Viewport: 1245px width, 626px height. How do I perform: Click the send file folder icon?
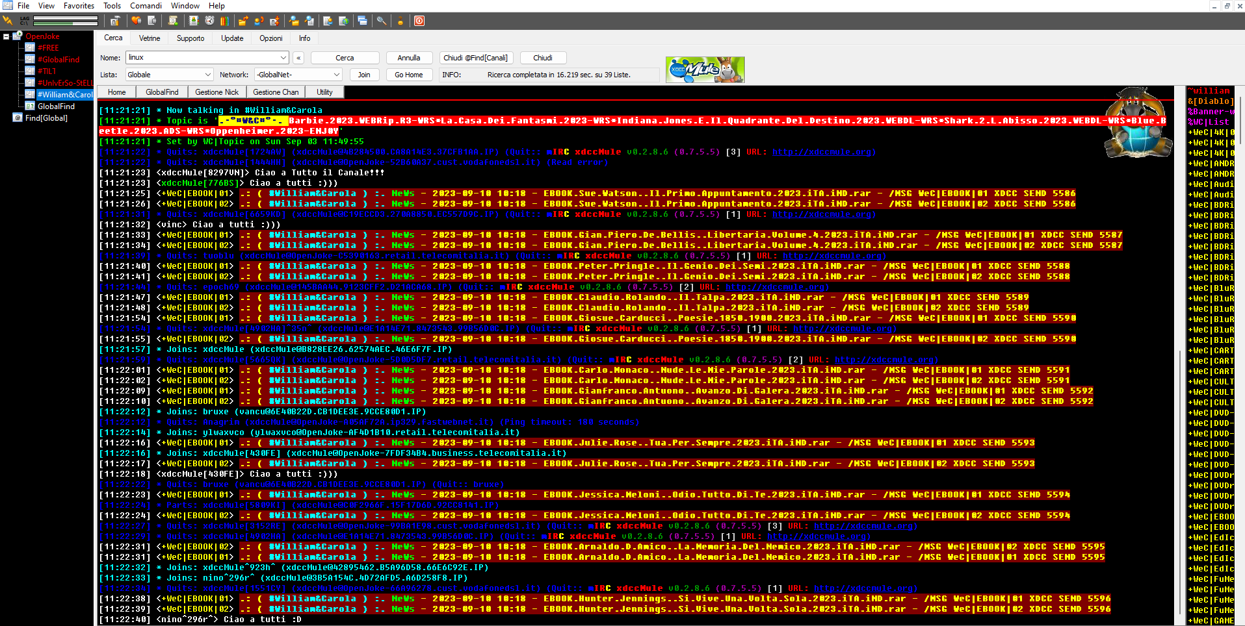point(243,21)
